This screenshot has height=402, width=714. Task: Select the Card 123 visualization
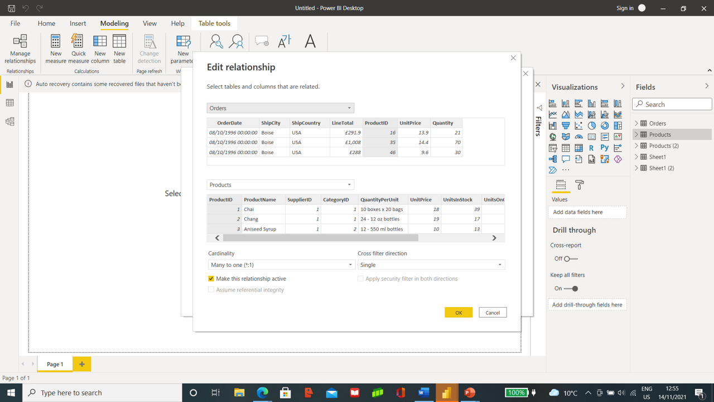click(x=592, y=137)
